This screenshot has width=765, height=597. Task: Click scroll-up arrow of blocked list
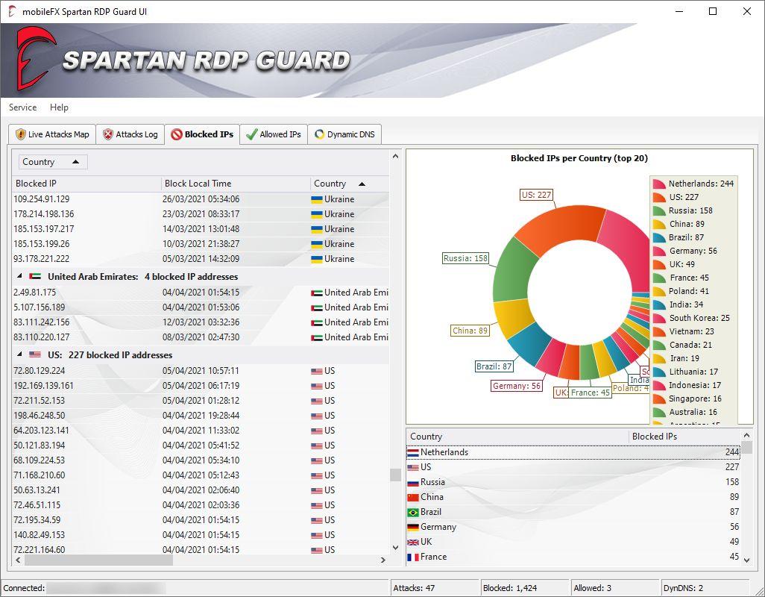coord(395,156)
